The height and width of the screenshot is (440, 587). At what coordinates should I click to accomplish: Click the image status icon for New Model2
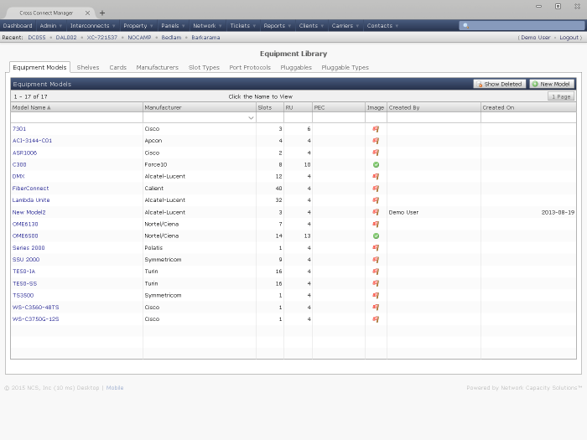[x=376, y=213]
